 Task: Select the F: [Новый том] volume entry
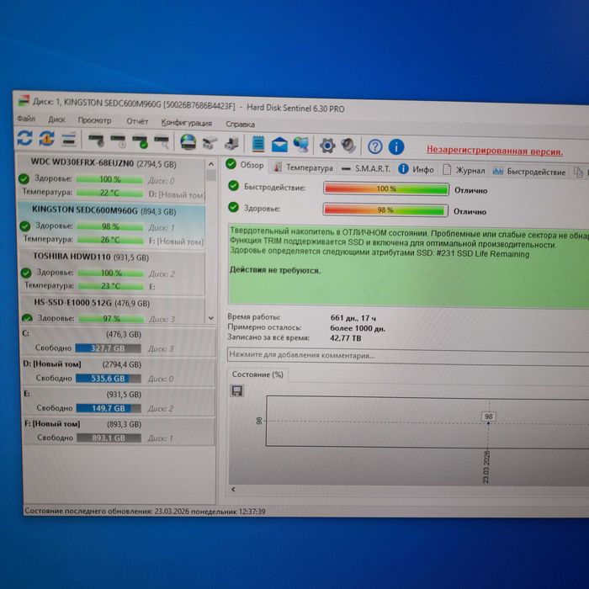tap(119, 431)
